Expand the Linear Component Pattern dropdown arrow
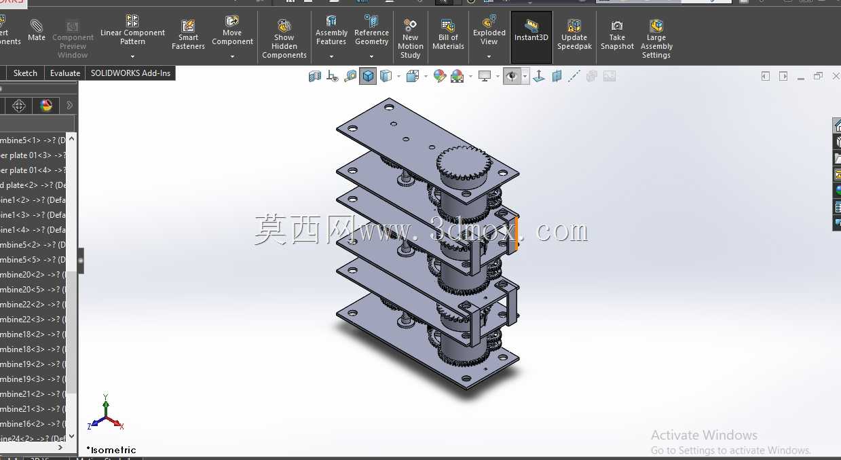Image resolution: width=841 pixels, height=460 pixels. point(132,56)
